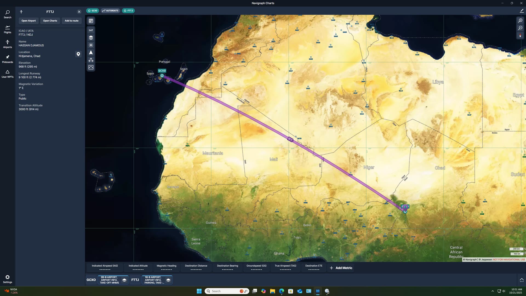Screen dimensions: 526x296
Task: Zoom out on the map
Action: 520,28
